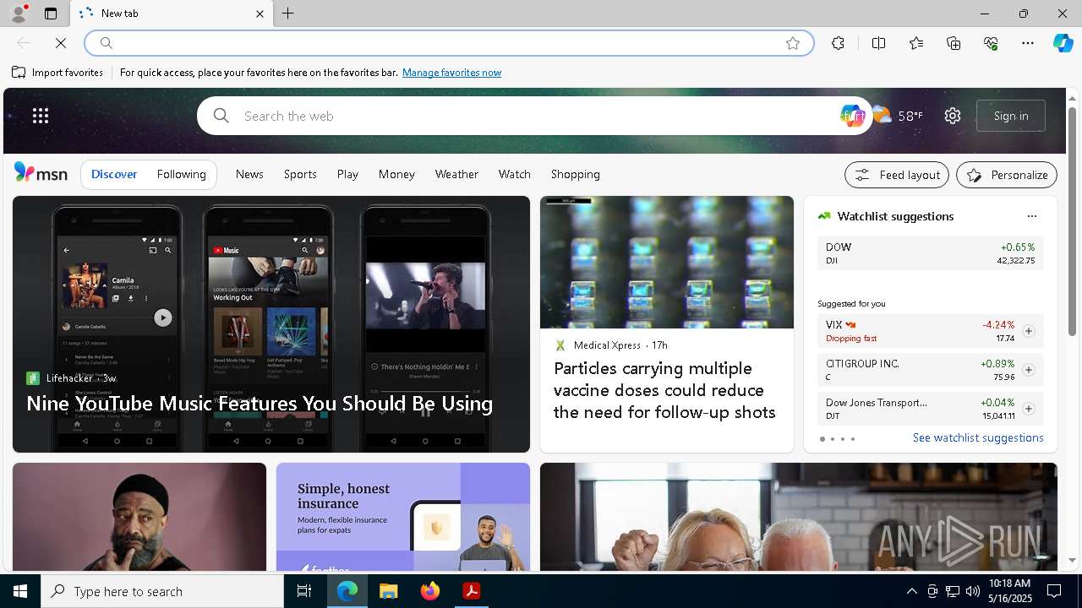Click the Feed layout button
The height and width of the screenshot is (608, 1082).
click(897, 175)
